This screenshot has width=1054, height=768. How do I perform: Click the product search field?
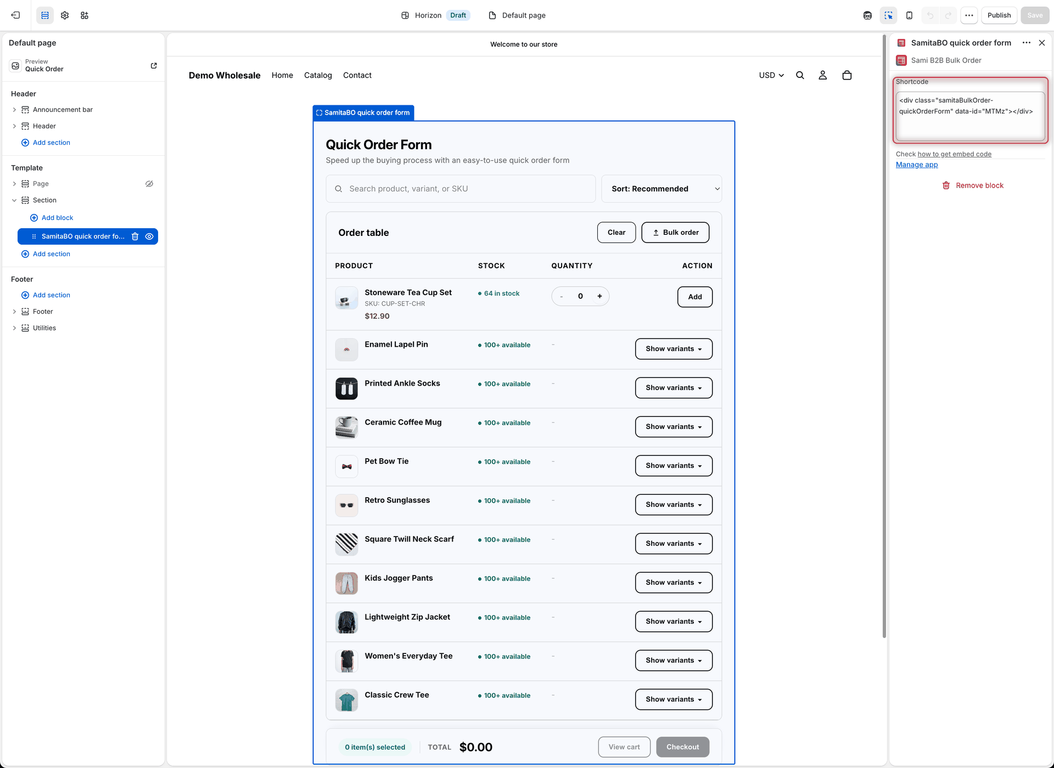[461, 189]
